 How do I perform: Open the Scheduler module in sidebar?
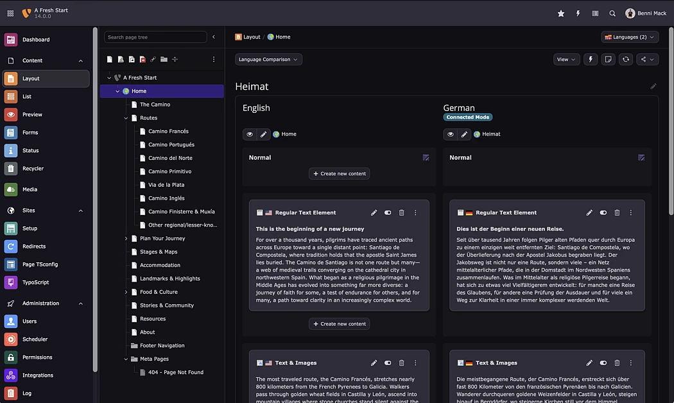(35, 339)
